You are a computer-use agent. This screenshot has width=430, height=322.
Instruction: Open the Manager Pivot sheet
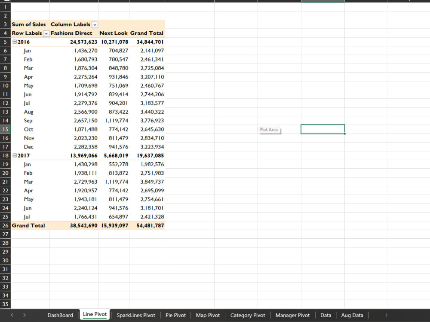coord(292,315)
